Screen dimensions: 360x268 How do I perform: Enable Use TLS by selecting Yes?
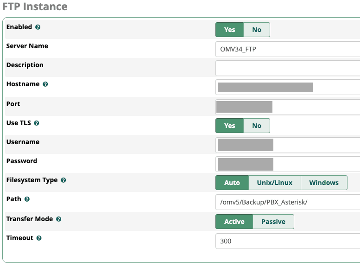(x=230, y=126)
